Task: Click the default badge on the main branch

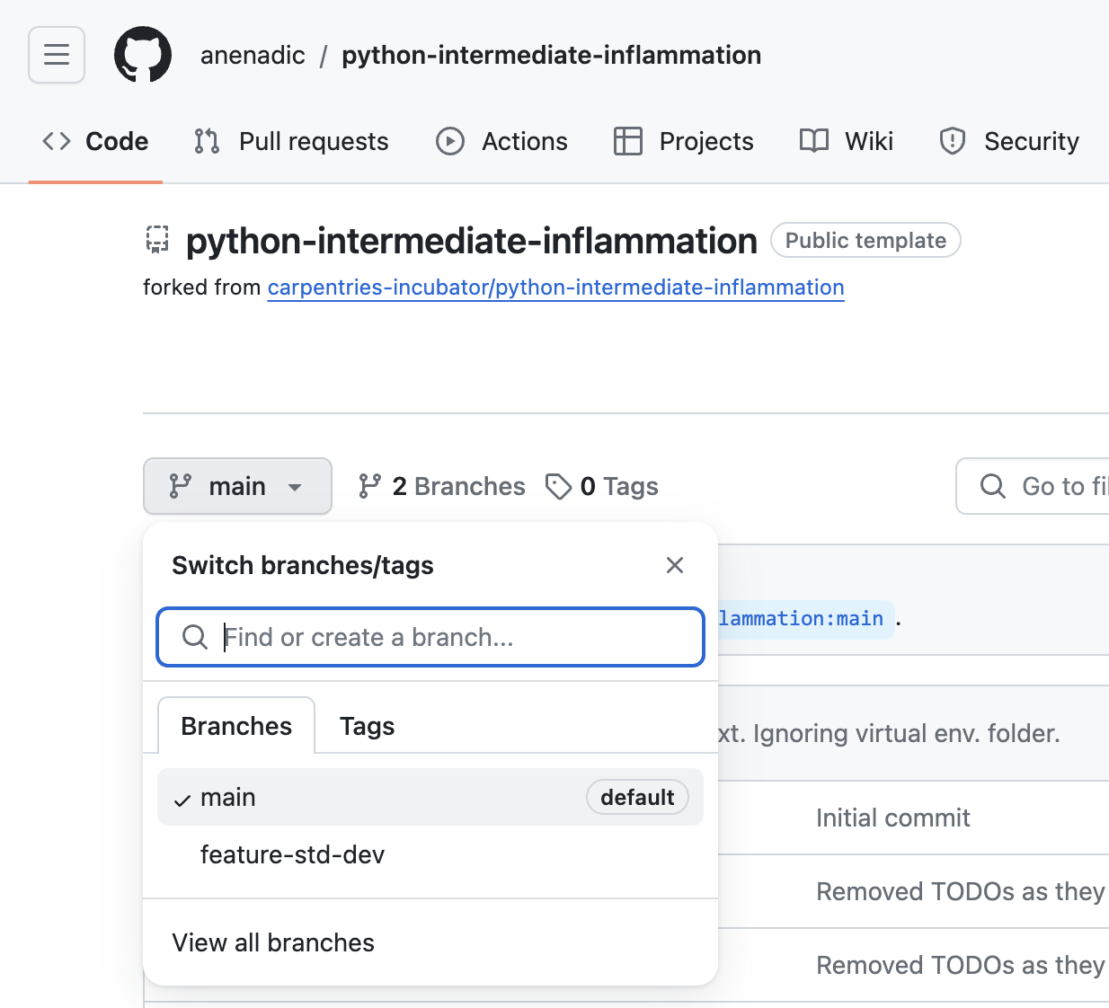Action: pyautogui.click(x=637, y=797)
